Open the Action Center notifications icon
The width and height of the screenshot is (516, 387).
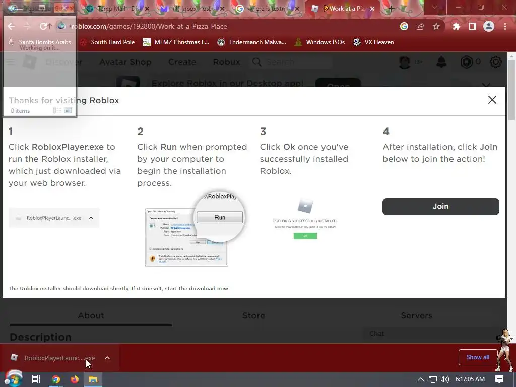(x=499, y=379)
